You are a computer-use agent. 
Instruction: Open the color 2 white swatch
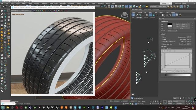[170, 26]
